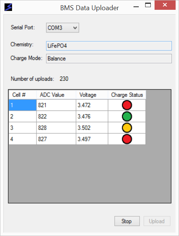Click the Voltage column header
This screenshot has height=236, width=179.
pos(92,95)
